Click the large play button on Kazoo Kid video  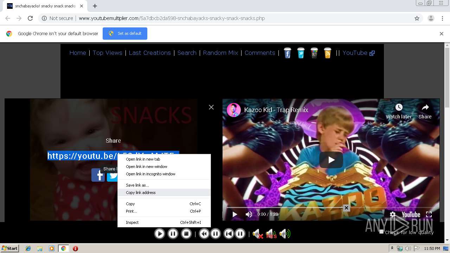[331, 160]
